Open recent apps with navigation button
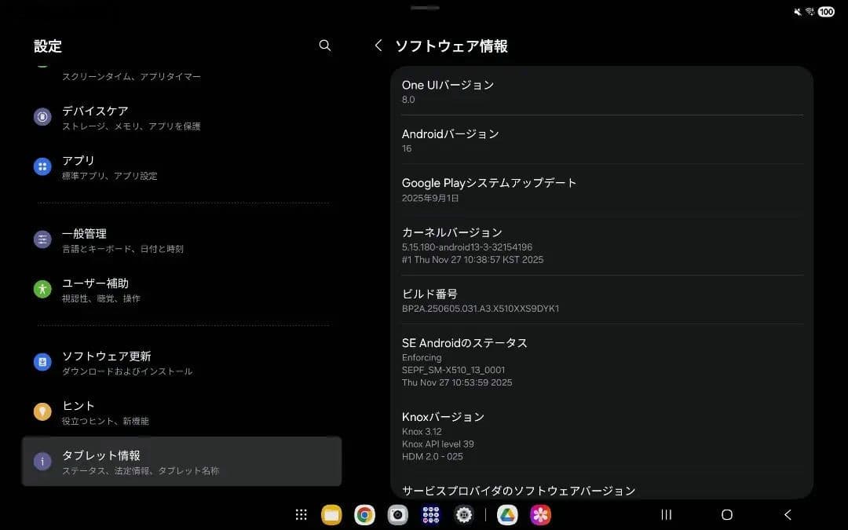The height and width of the screenshot is (530, 848). pos(666,514)
